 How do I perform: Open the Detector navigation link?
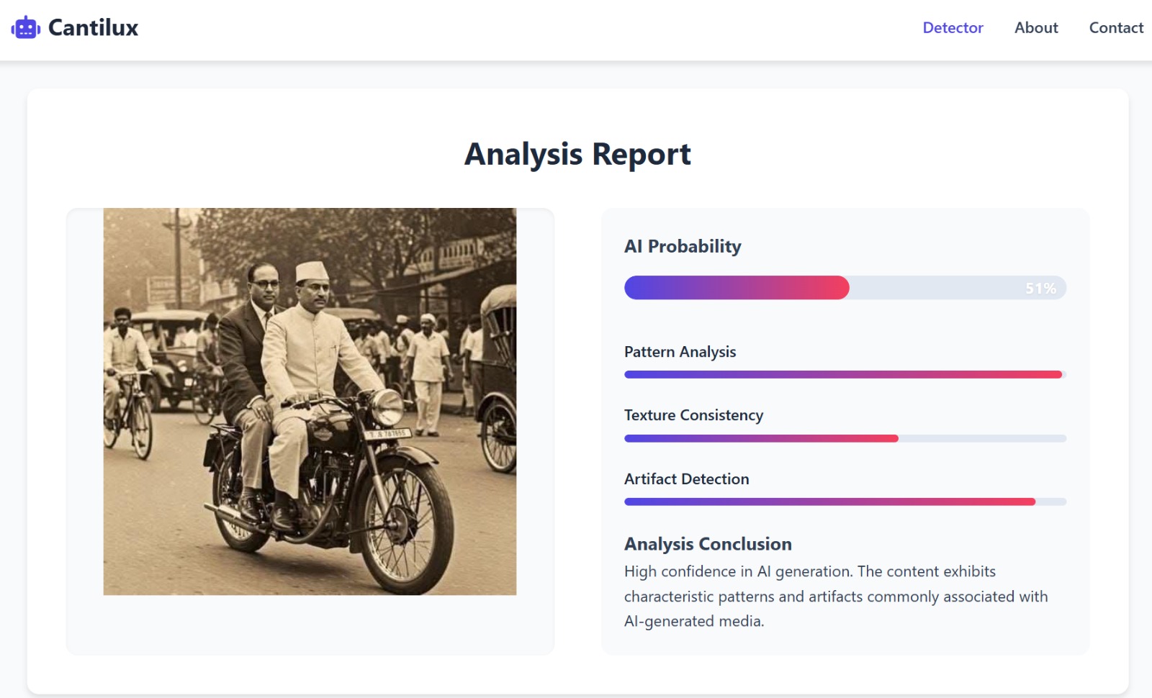(x=953, y=28)
